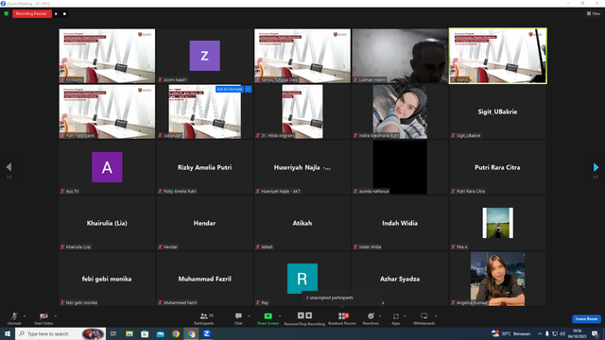This screenshot has width=605, height=340.
Task: Select Lukman Hakim's video tile
Action: [400, 56]
